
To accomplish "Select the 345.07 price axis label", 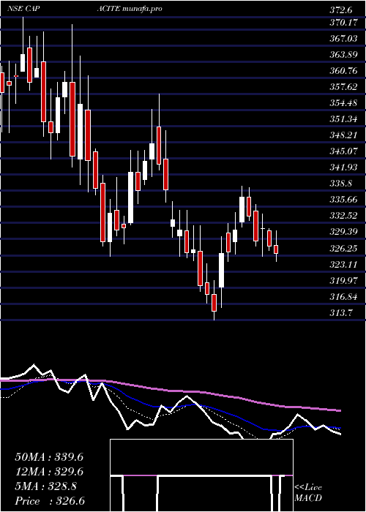I will [343, 151].
